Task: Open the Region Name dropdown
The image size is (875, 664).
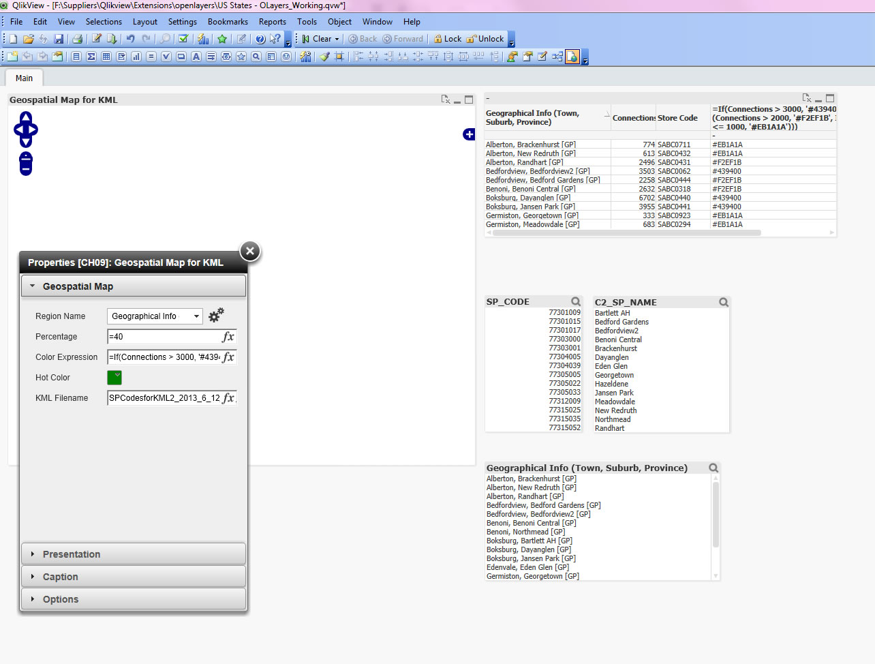Action: tap(196, 316)
